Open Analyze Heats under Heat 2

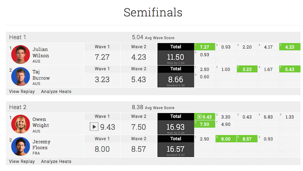tap(56, 162)
